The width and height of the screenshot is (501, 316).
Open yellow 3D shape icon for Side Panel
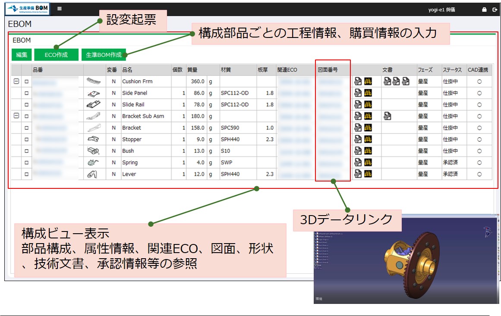(x=368, y=93)
